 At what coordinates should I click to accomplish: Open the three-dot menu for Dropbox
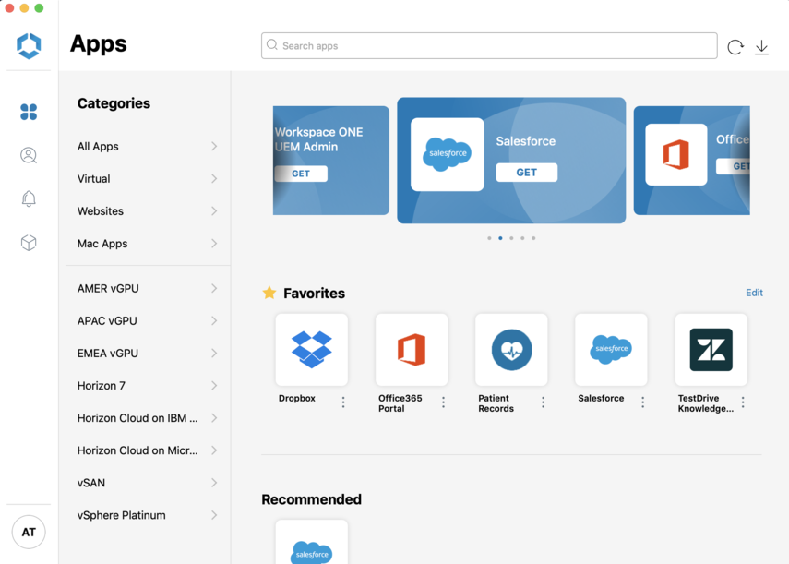click(343, 402)
